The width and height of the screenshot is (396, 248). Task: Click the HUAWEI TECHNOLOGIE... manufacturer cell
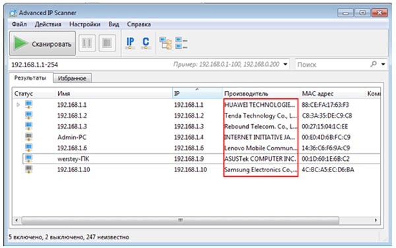click(x=259, y=105)
